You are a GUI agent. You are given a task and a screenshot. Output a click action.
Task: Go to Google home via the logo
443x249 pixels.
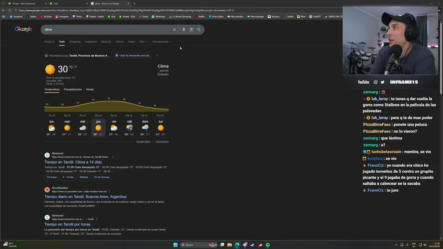click(24, 29)
